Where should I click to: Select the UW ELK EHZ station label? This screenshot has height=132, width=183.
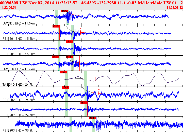(x=19, y=69)
